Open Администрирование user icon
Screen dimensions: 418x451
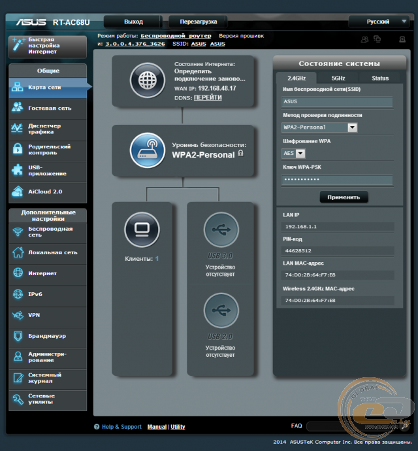tap(18, 357)
